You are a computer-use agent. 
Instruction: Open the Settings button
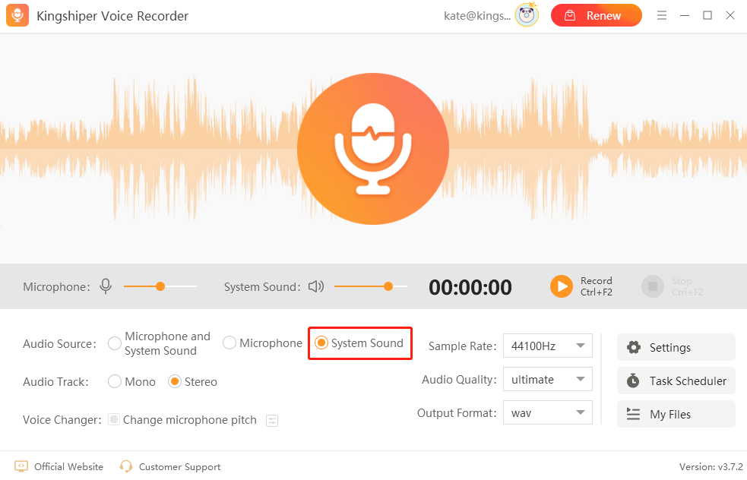[x=676, y=347]
